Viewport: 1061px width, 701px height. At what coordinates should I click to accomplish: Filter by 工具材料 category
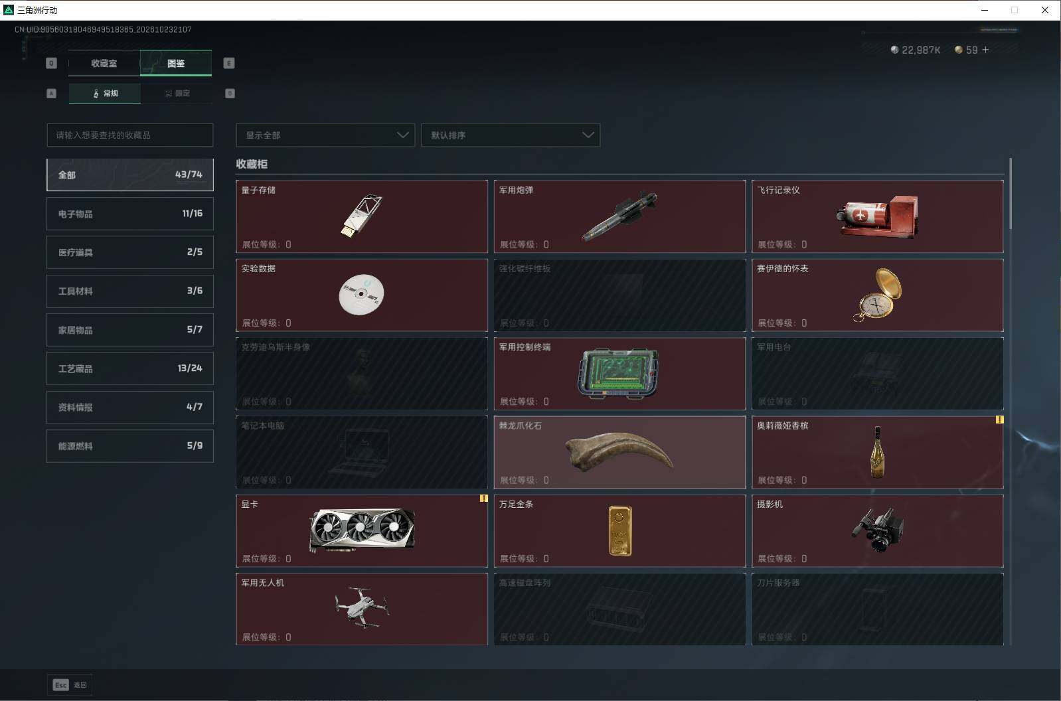coord(130,291)
